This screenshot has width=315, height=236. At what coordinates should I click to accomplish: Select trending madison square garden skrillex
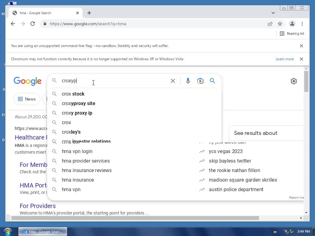point(243,180)
